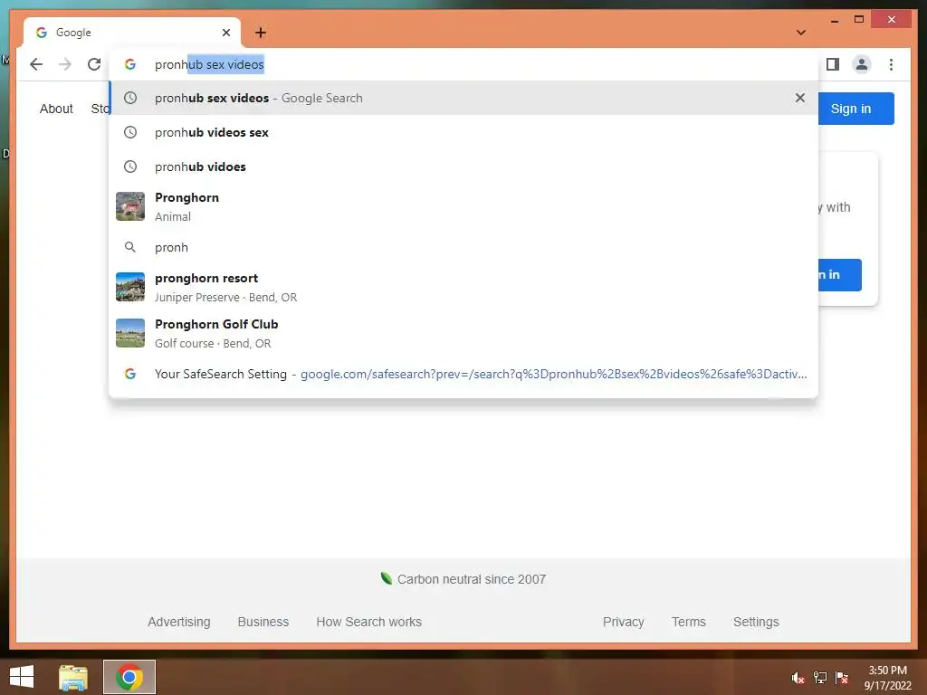Viewport: 927px width, 695px height.
Task: Click the forward navigation arrow
Action: (x=65, y=64)
